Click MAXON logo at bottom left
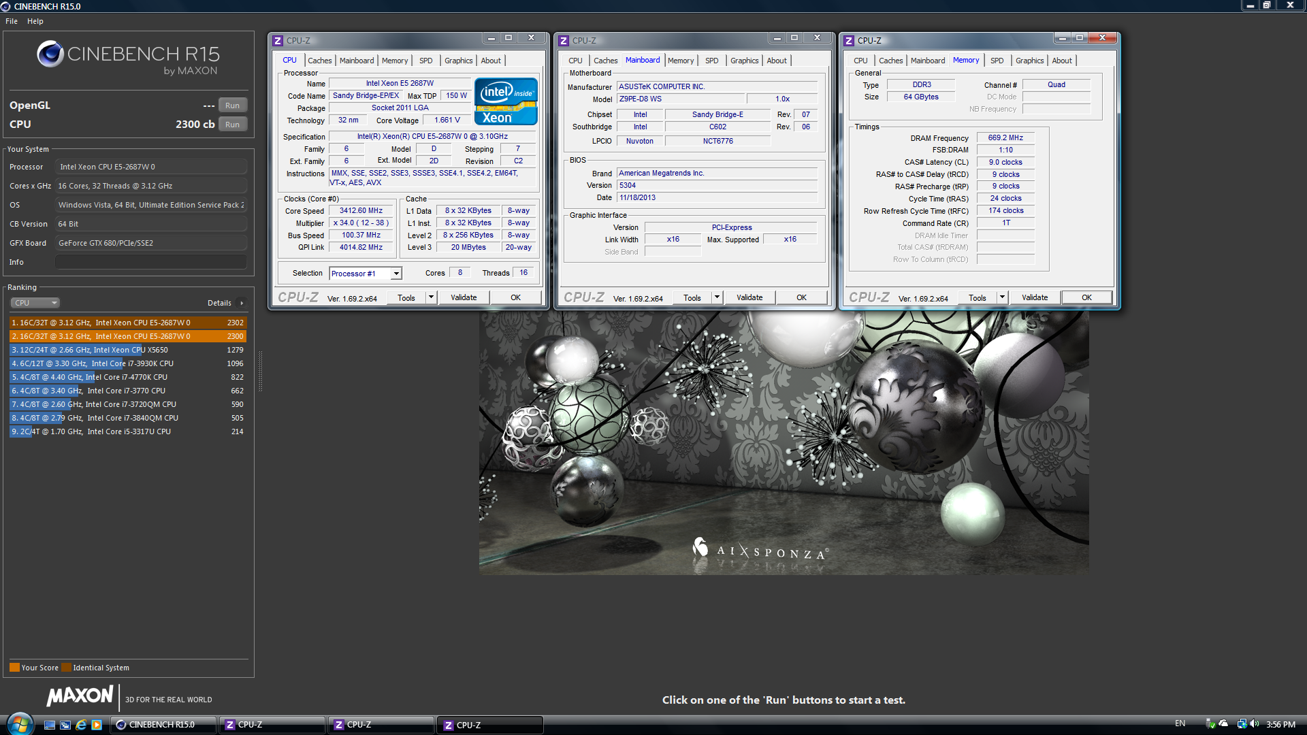 (x=80, y=696)
